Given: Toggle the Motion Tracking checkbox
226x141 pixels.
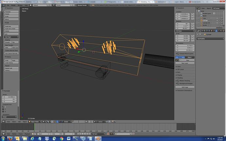Looking at the screenshot, I should tap(178, 81).
